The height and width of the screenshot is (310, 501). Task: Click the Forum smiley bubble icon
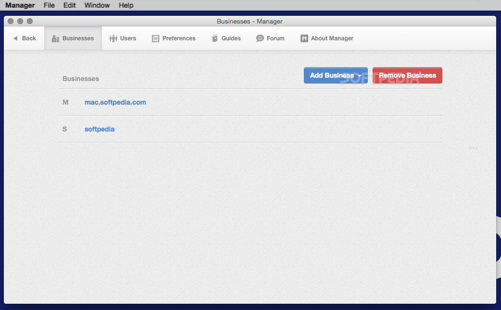click(x=260, y=38)
